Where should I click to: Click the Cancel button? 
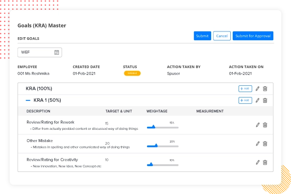click(x=222, y=36)
